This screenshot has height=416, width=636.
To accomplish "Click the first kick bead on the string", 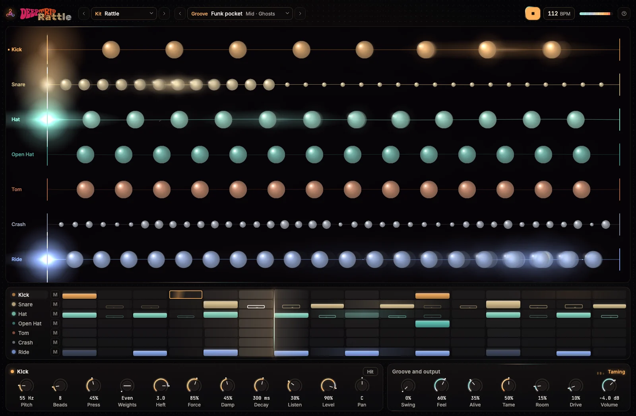I will point(111,50).
